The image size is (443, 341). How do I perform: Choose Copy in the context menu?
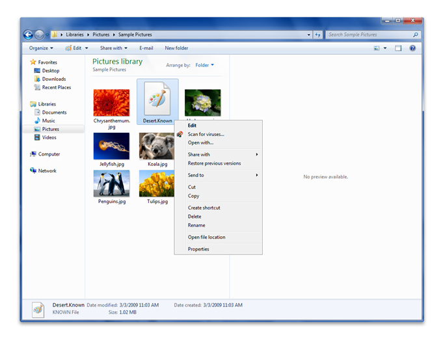click(x=219, y=196)
